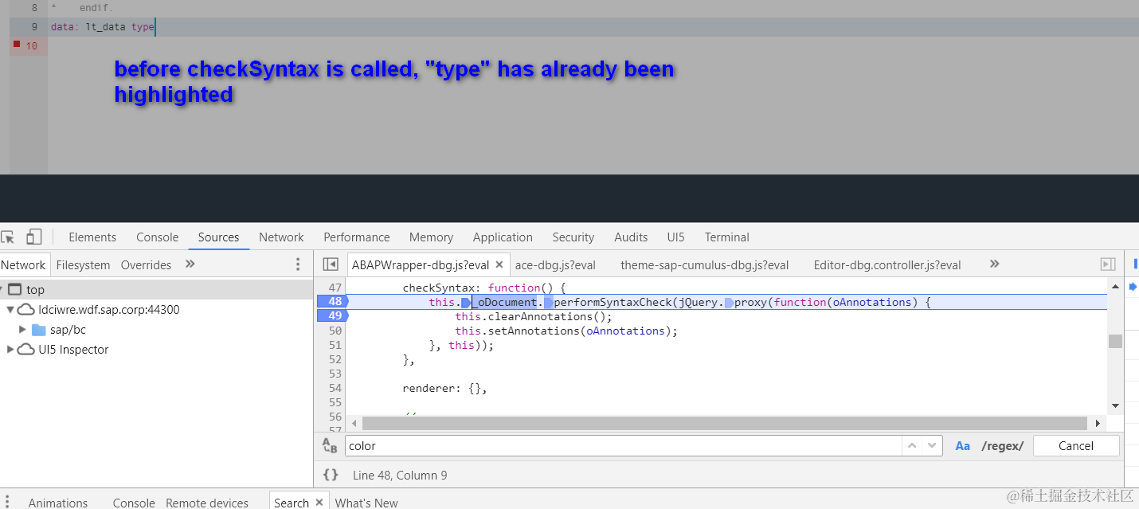Open the Console panel tab
1139x509 pixels.
(x=158, y=237)
